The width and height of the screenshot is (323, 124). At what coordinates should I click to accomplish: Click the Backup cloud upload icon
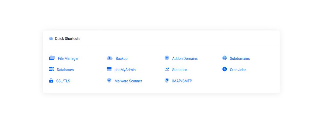click(x=110, y=58)
